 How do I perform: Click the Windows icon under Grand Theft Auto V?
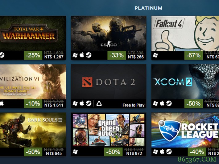[75, 152]
